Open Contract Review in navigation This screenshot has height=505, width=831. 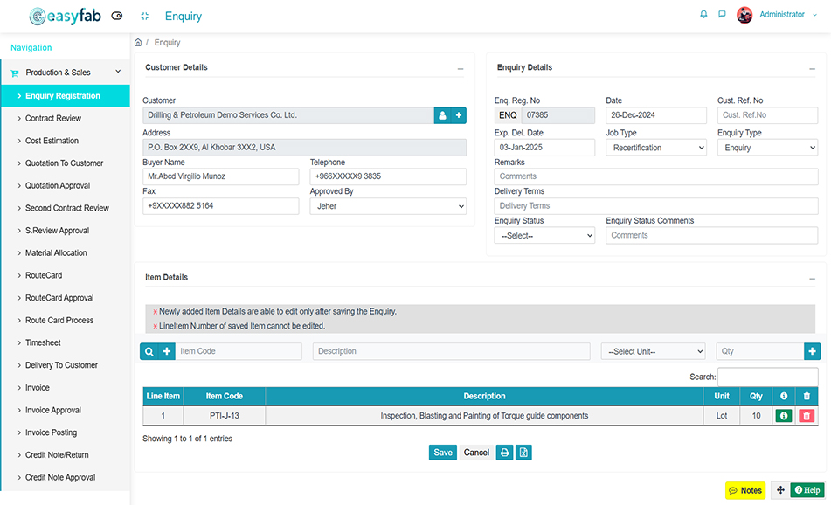(53, 118)
